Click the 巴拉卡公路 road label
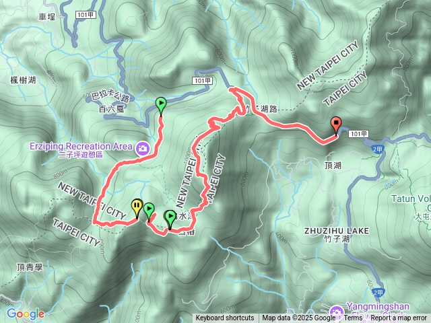The height and width of the screenshot is (323, 431). pyautogui.click(x=110, y=95)
